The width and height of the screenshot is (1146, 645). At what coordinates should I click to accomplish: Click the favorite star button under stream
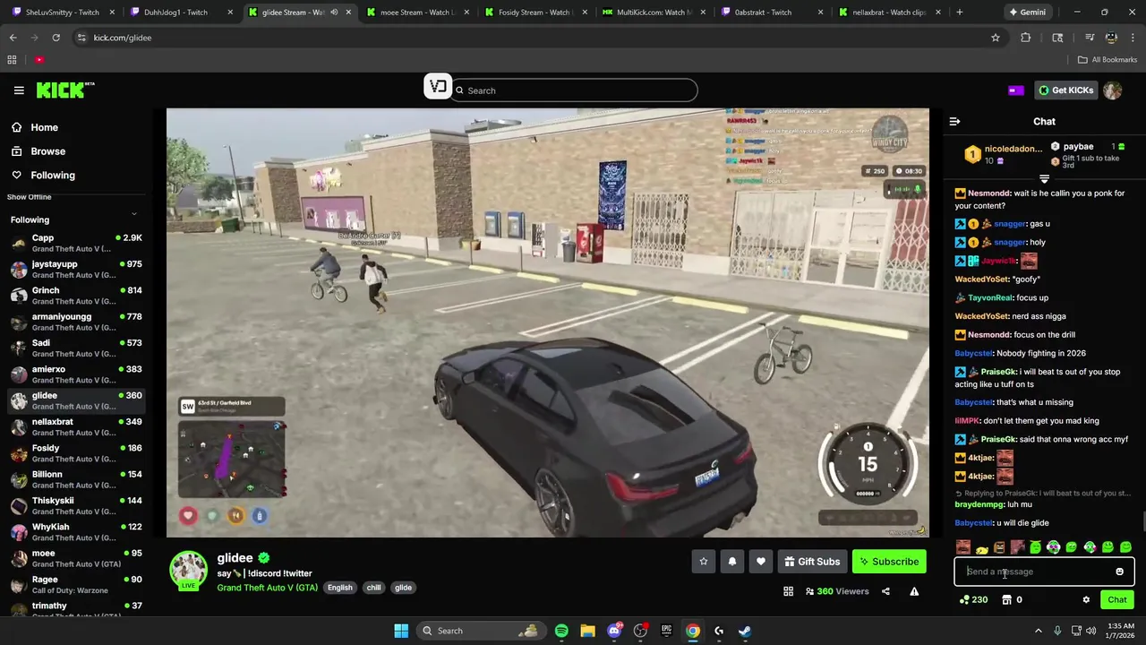pos(704,562)
